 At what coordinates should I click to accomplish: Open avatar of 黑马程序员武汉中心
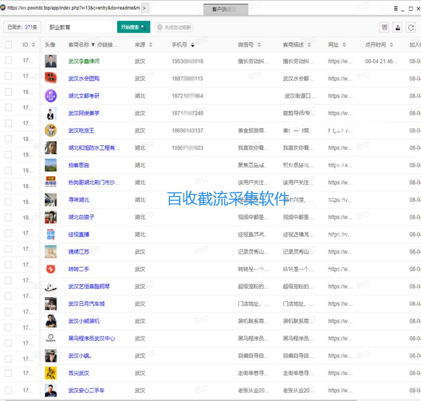pos(51,338)
